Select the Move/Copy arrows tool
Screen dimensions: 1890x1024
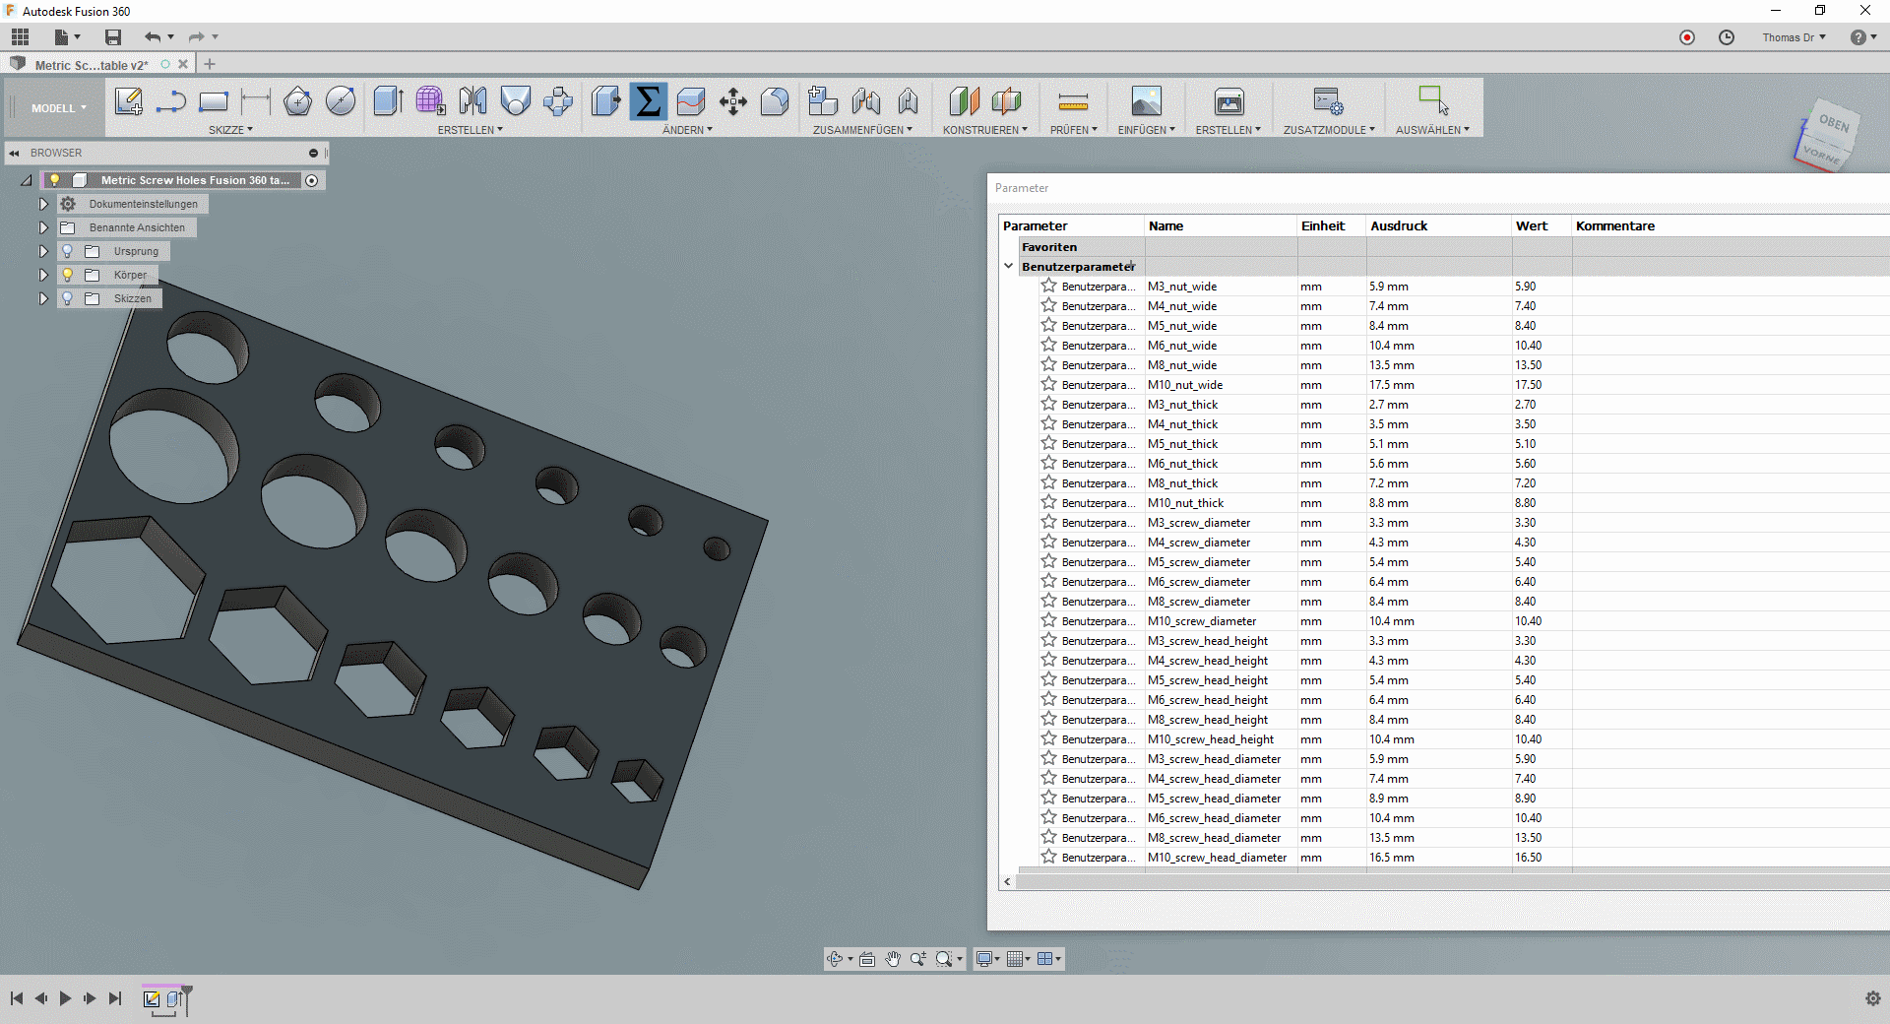(x=733, y=101)
